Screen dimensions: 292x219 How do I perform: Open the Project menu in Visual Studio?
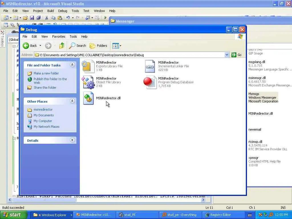coord(38,11)
